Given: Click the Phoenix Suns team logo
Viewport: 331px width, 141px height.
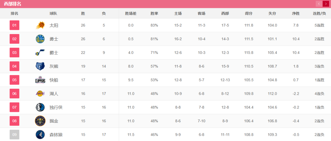Looking at the screenshot, I should click(x=40, y=25).
